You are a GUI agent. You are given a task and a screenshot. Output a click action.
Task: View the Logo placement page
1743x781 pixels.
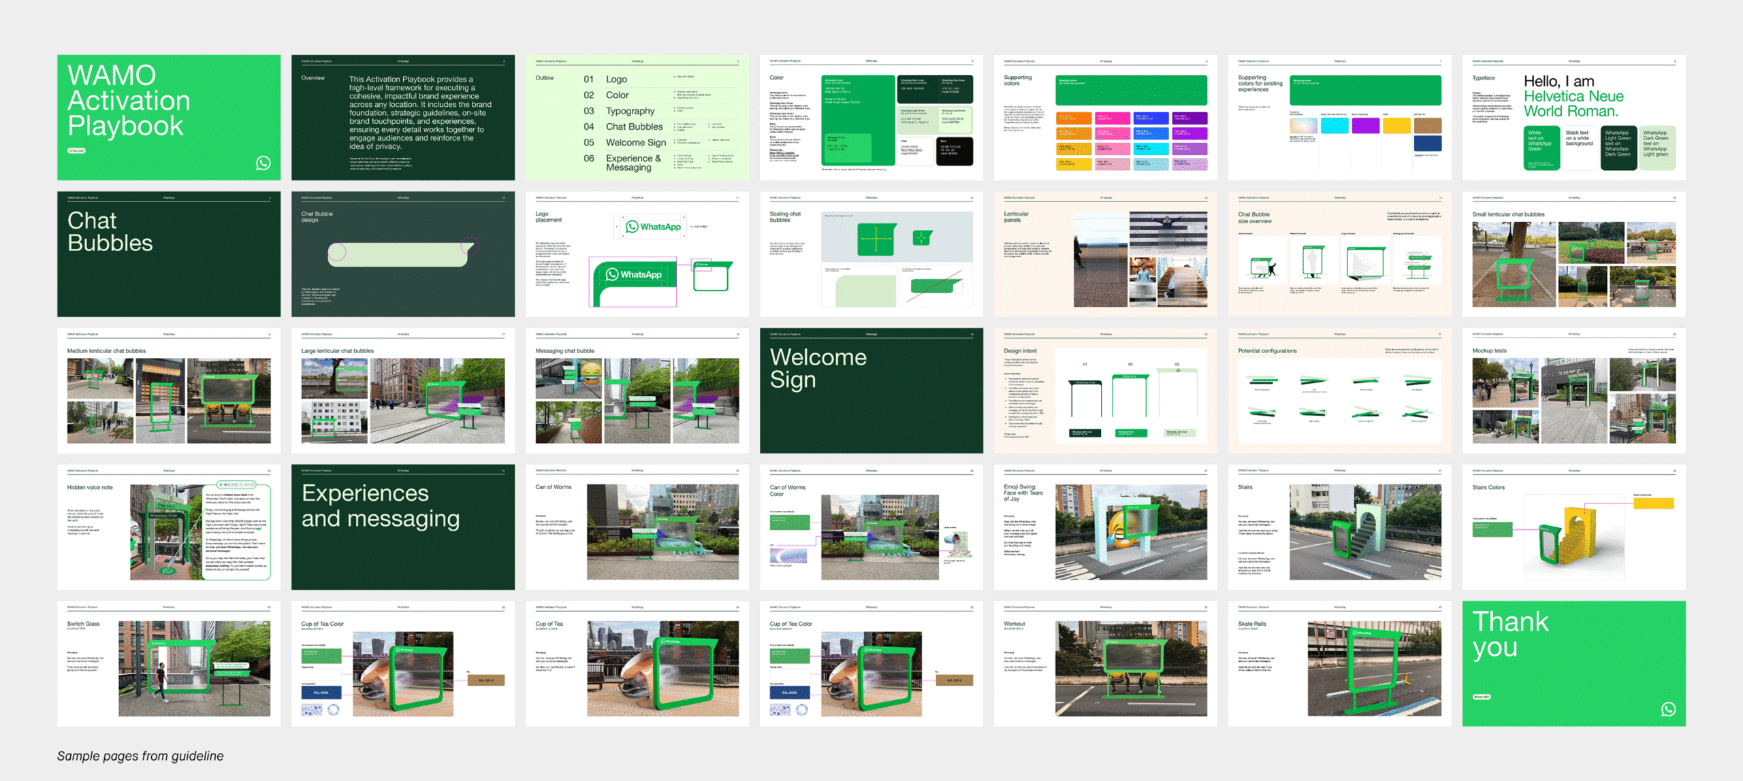637,254
